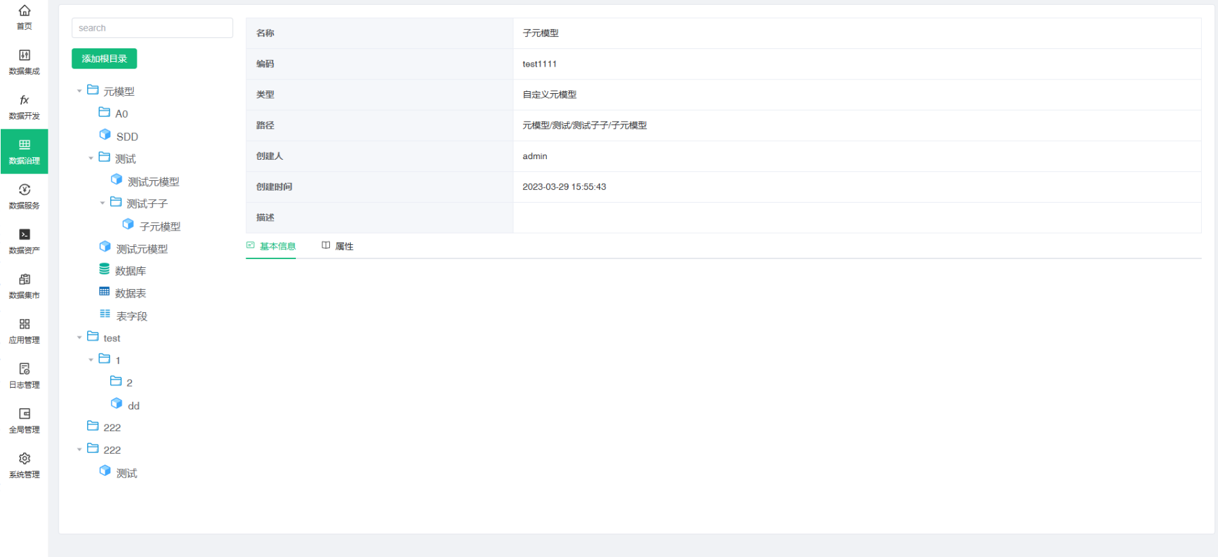The height and width of the screenshot is (557, 1218).
Task: Open the 首页 home icon
Action: (x=24, y=11)
